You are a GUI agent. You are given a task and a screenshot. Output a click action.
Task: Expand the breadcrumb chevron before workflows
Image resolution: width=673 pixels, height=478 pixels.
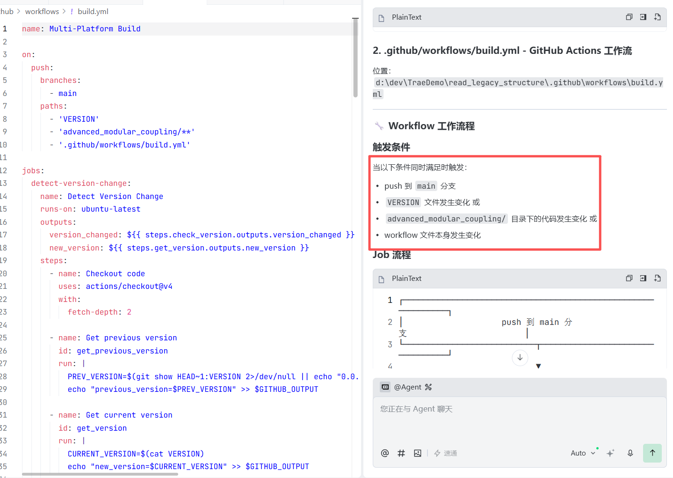(x=19, y=11)
